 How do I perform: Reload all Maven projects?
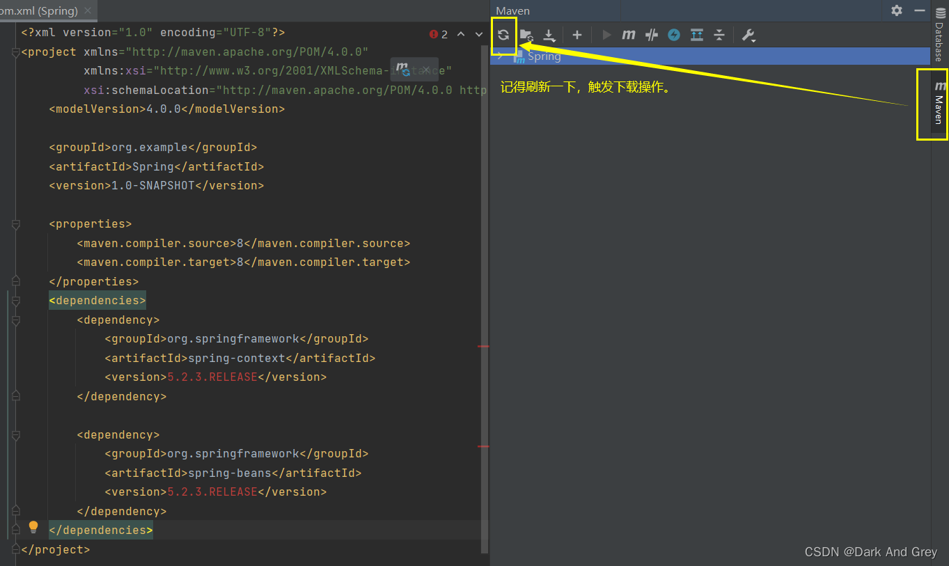click(503, 35)
